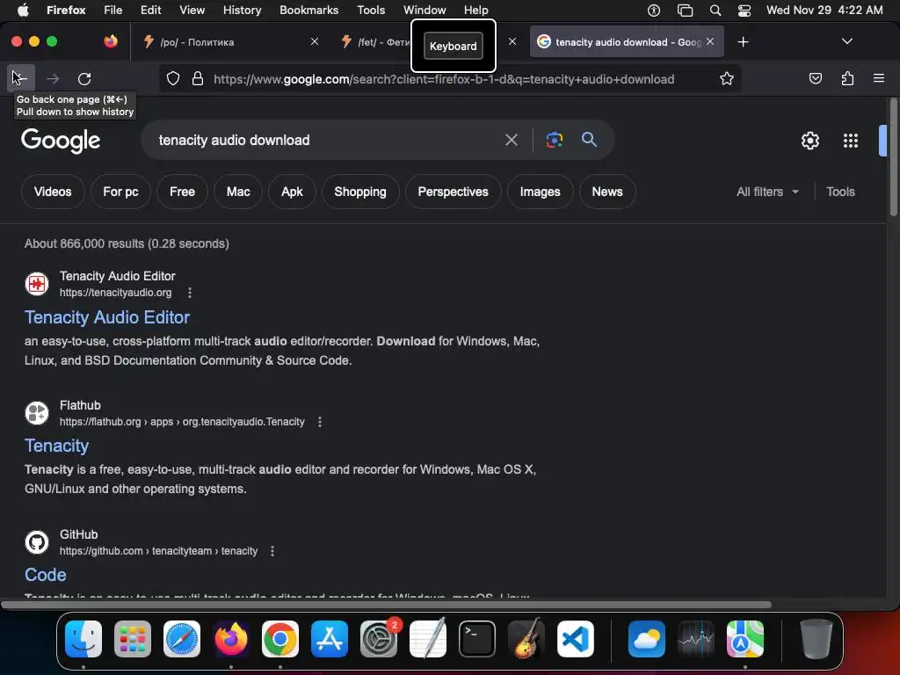This screenshot has width=900, height=675.
Task: Open more options for GitHub result
Action: click(272, 551)
